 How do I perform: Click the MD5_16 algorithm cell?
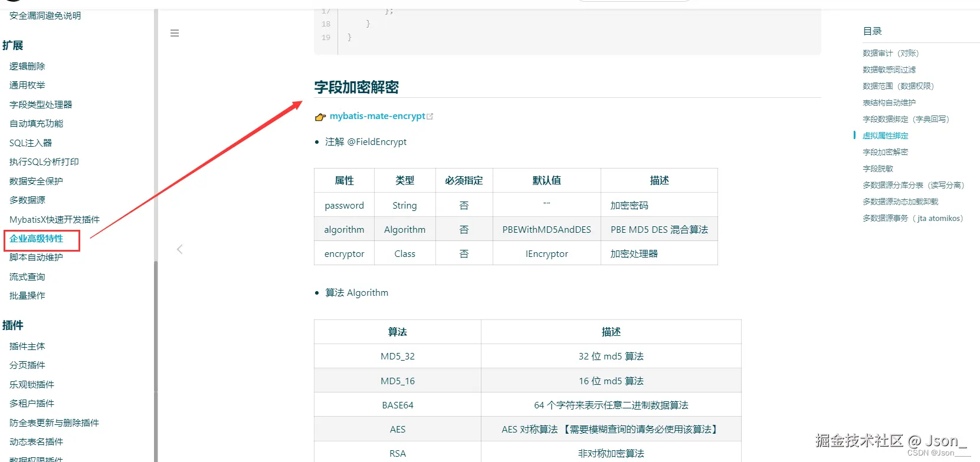coord(398,381)
